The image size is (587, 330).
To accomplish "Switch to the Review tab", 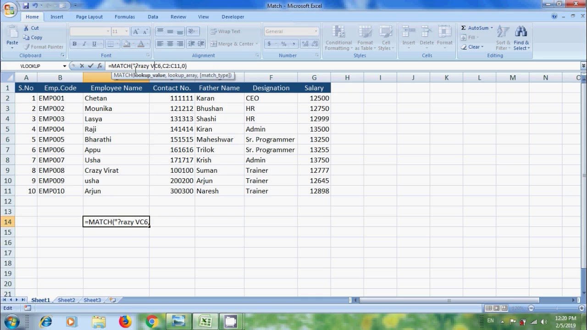I will coord(178,17).
